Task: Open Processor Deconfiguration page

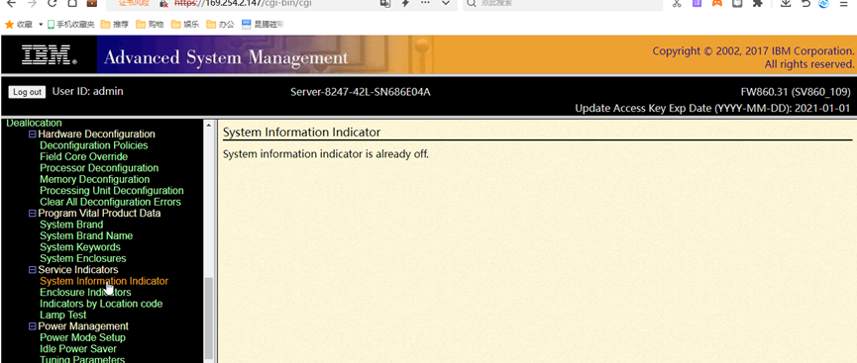Action: [99, 168]
